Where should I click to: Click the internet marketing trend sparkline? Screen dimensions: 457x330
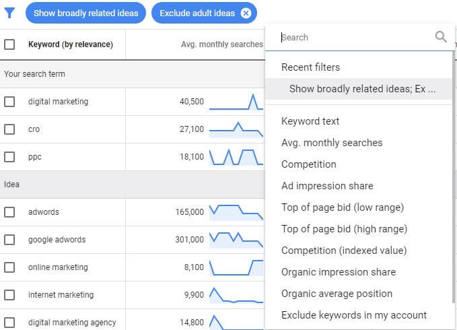[x=236, y=295]
